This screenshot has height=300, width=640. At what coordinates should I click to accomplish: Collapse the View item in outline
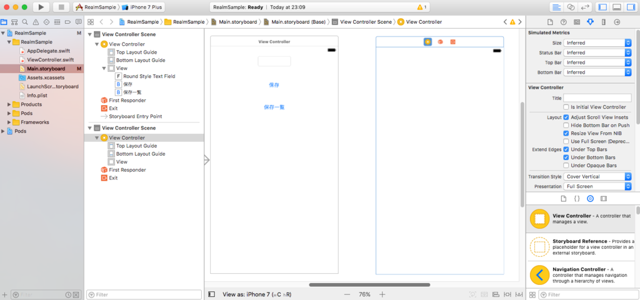(104, 68)
